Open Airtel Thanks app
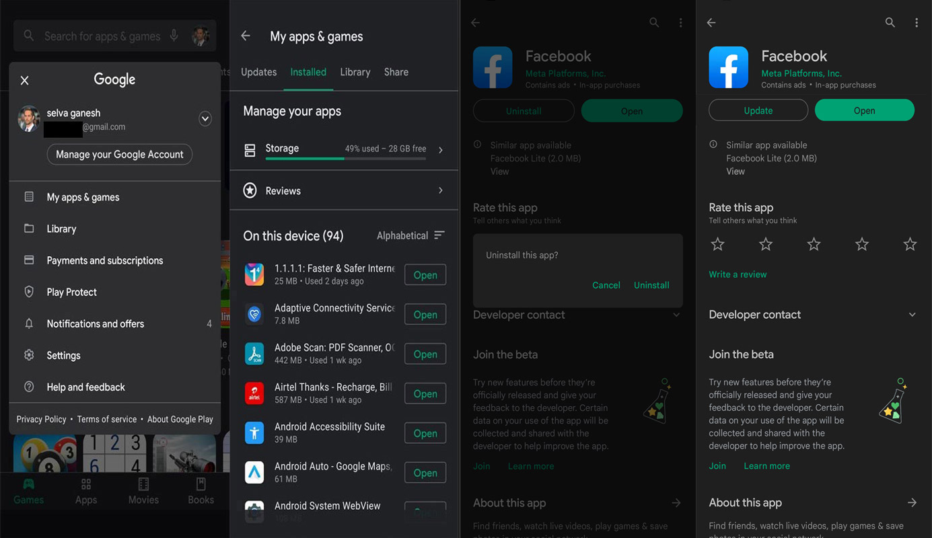Screen dimensions: 932x538 click(425, 394)
